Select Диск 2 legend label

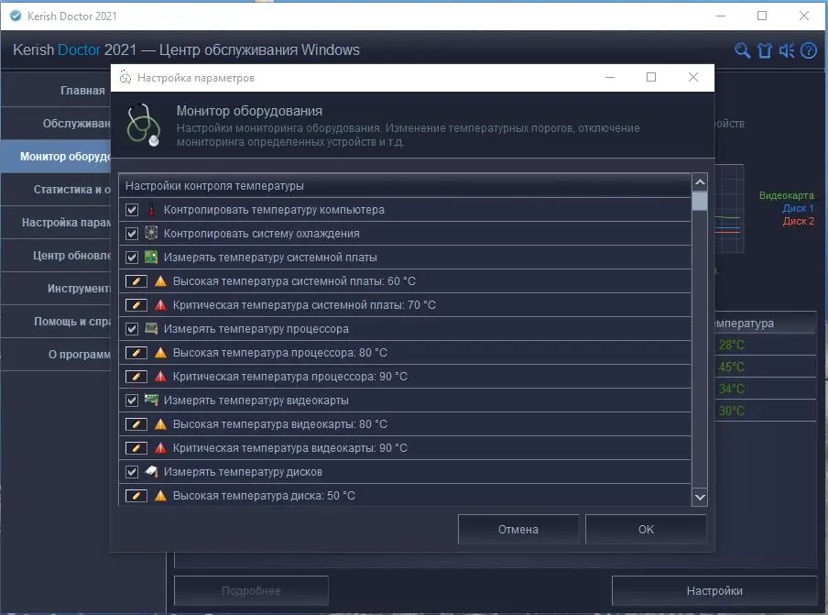[798, 221]
